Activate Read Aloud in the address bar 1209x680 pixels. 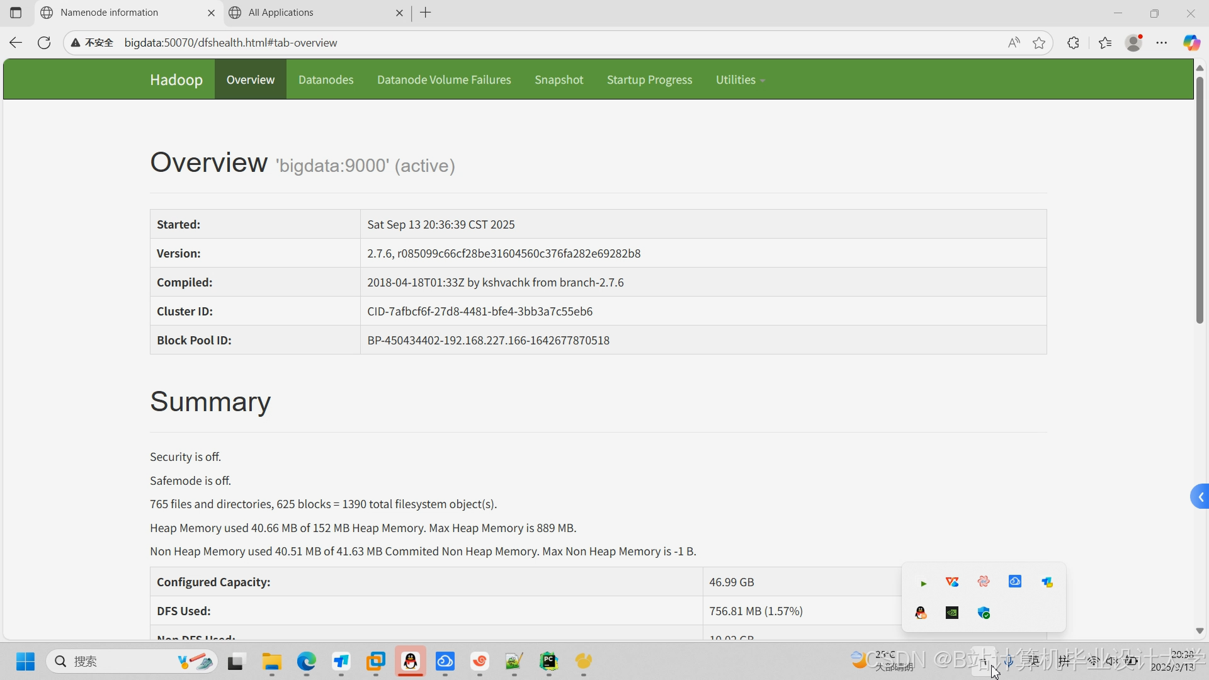coord(1014,42)
